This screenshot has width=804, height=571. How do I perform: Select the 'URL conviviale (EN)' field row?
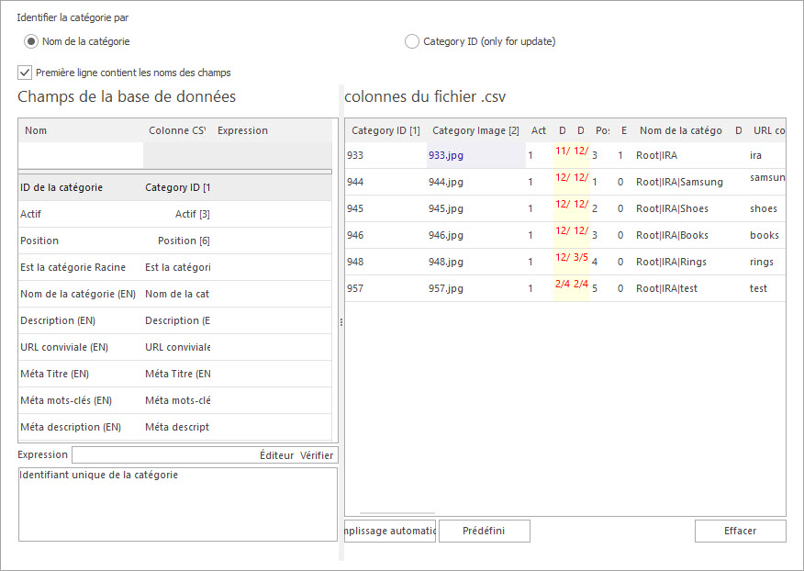175,347
